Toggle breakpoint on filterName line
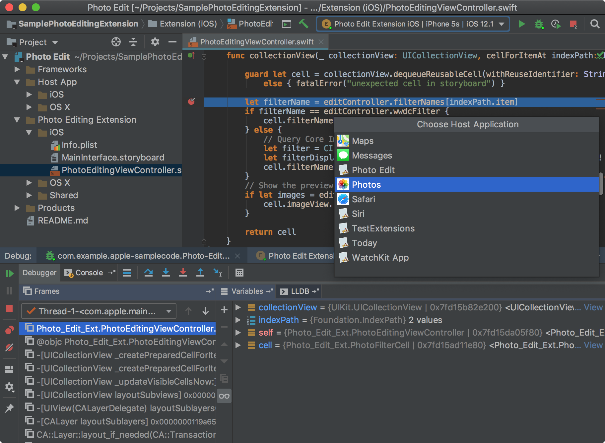The width and height of the screenshot is (605, 443). (x=191, y=101)
